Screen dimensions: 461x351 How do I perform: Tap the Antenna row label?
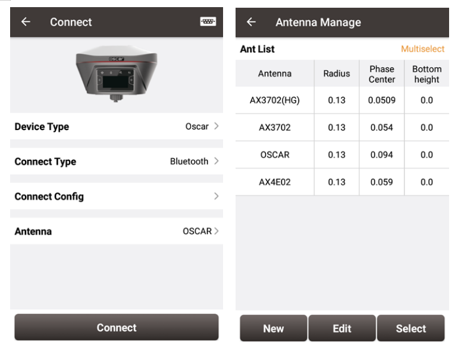33,231
